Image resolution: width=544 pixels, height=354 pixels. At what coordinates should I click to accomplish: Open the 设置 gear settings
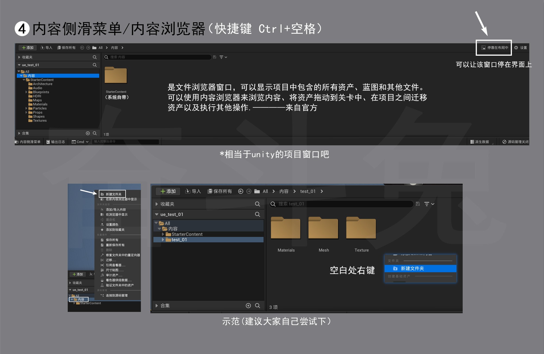[516, 48]
